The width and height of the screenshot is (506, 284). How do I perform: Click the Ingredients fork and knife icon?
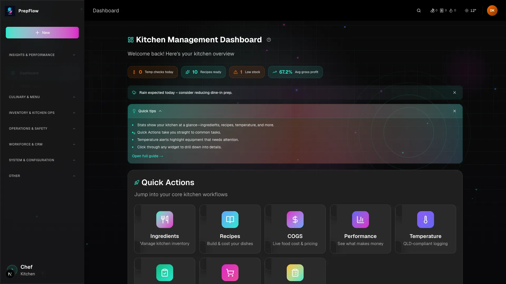pyautogui.click(x=165, y=220)
